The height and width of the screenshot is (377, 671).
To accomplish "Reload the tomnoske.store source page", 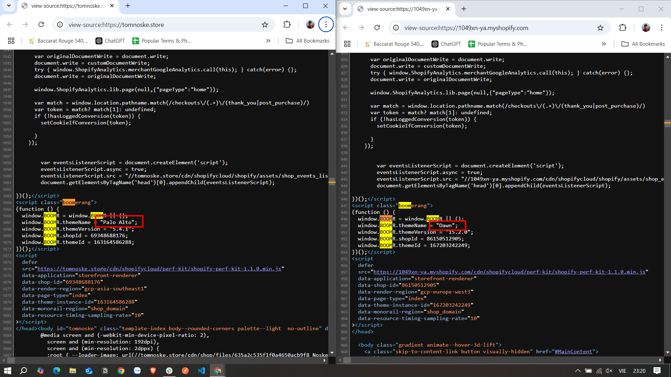I will point(41,24).
